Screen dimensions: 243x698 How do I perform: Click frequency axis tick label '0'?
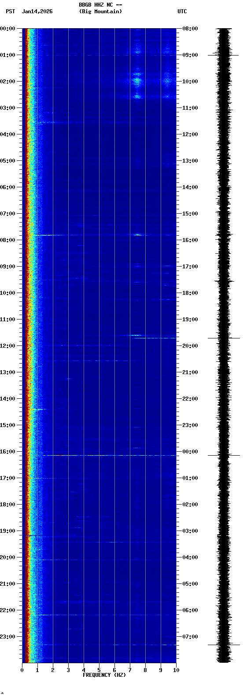(22, 670)
